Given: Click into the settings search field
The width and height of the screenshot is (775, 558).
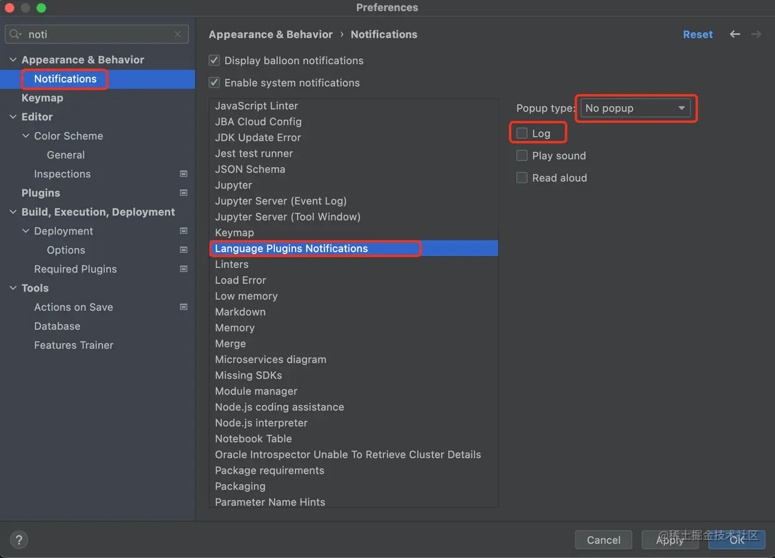Looking at the screenshot, I should tap(97, 34).
